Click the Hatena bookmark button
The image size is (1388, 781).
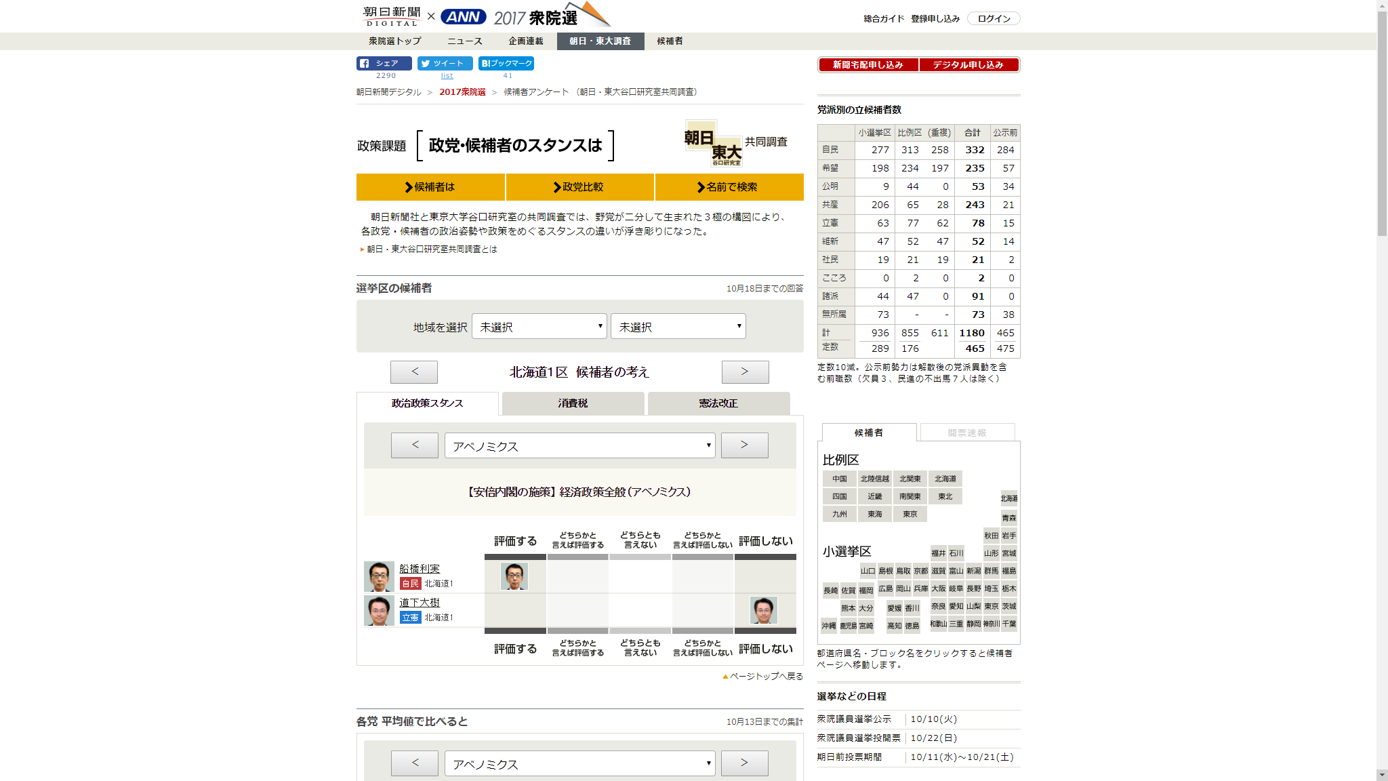tap(506, 63)
